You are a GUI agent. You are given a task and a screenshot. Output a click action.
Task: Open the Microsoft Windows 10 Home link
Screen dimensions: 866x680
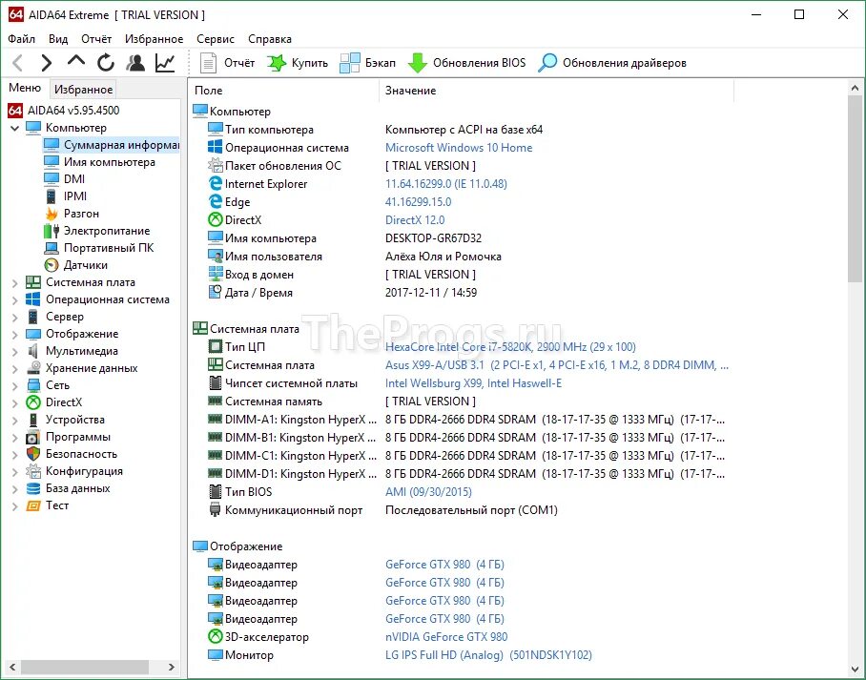[x=459, y=148]
